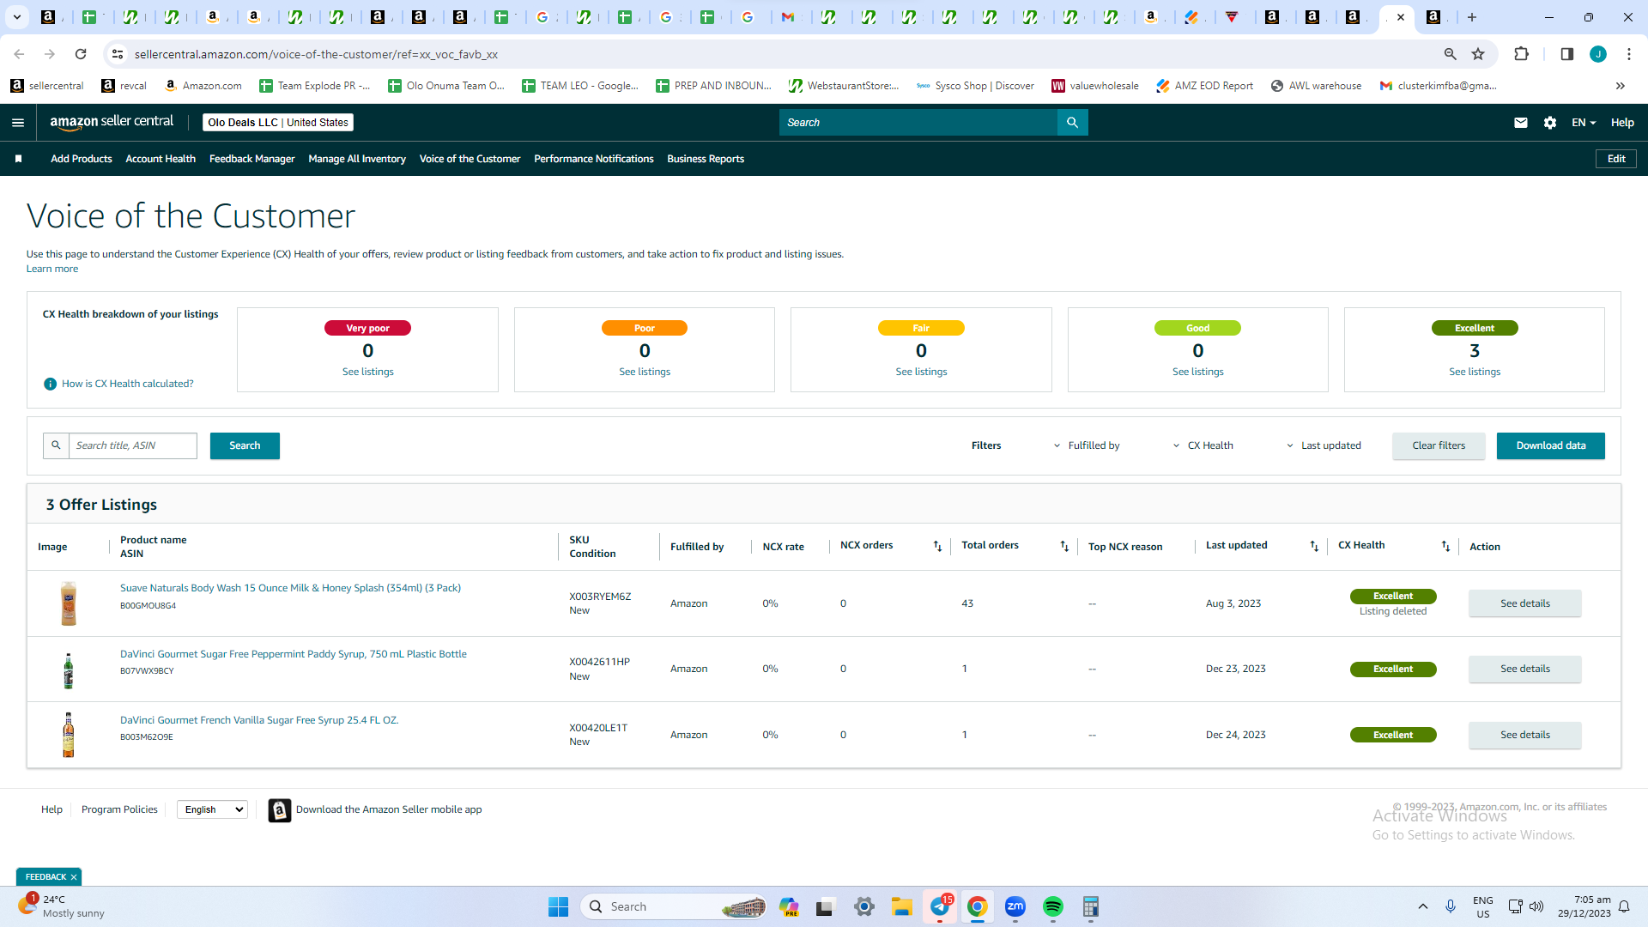Show more bookmarks with the chevron

(x=1621, y=86)
